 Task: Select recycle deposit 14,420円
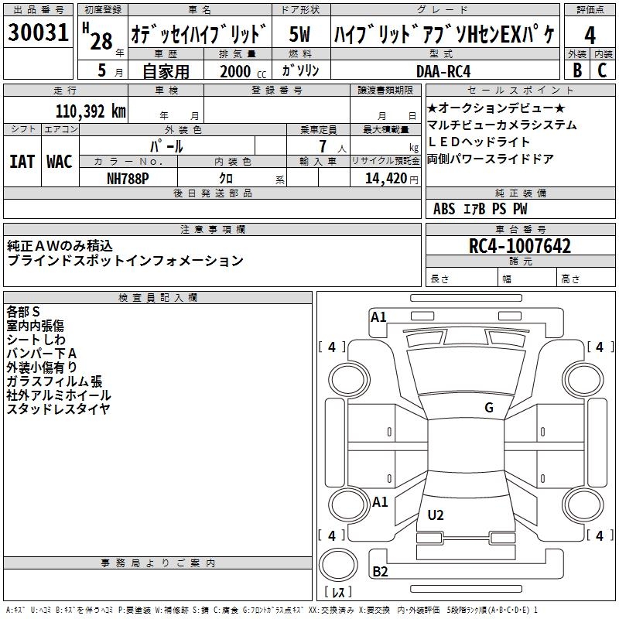pos(392,179)
